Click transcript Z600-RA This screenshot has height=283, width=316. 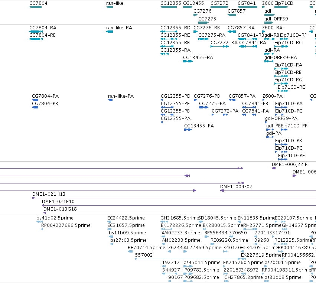[x=272, y=27]
